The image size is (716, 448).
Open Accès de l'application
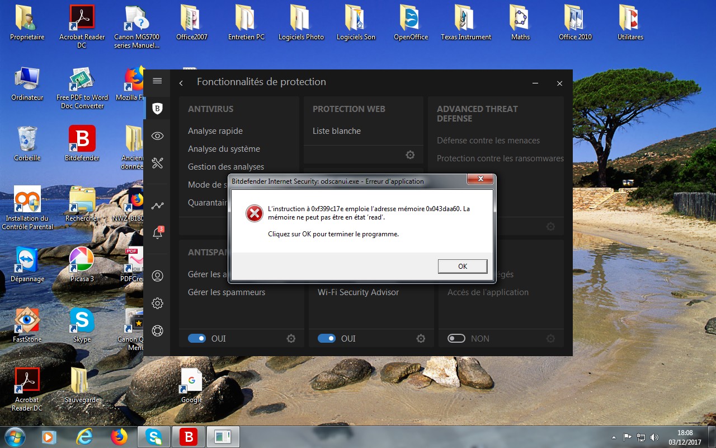tap(488, 292)
